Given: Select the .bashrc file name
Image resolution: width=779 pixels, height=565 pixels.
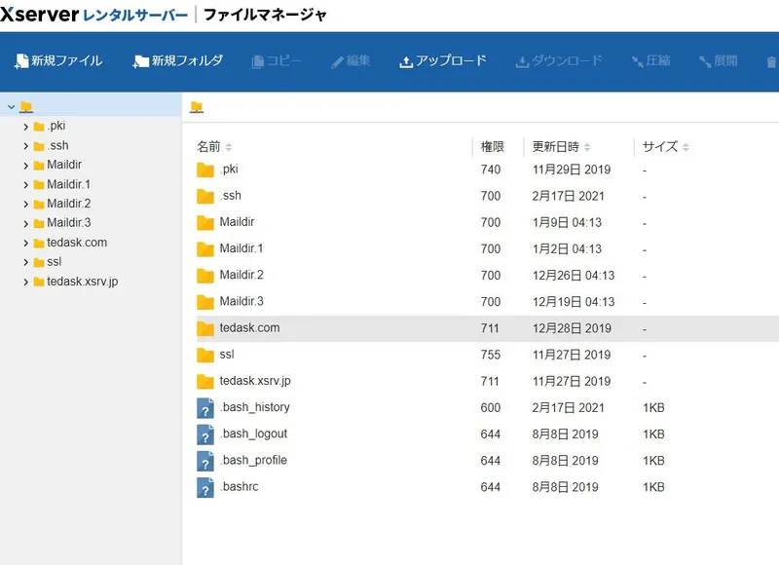Looking at the screenshot, I should [x=239, y=486].
